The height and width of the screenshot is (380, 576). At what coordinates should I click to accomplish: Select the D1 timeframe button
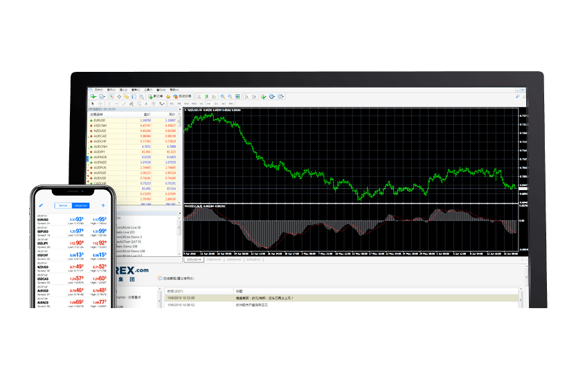click(216, 104)
